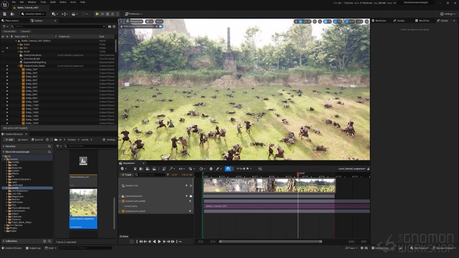Open the content browse icon beside Save

click(x=13, y=14)
